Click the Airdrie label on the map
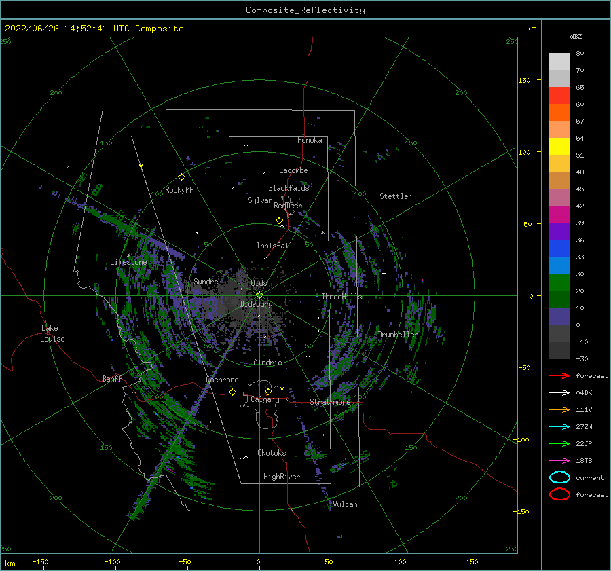The height and width of the screenshot is (571, 611). click(x=267, y=363)
